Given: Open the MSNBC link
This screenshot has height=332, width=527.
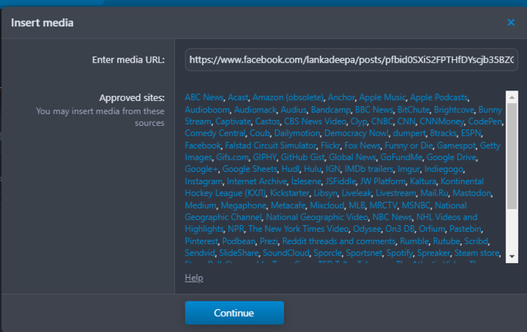Looking at the screenshot, I should (416, 205).
